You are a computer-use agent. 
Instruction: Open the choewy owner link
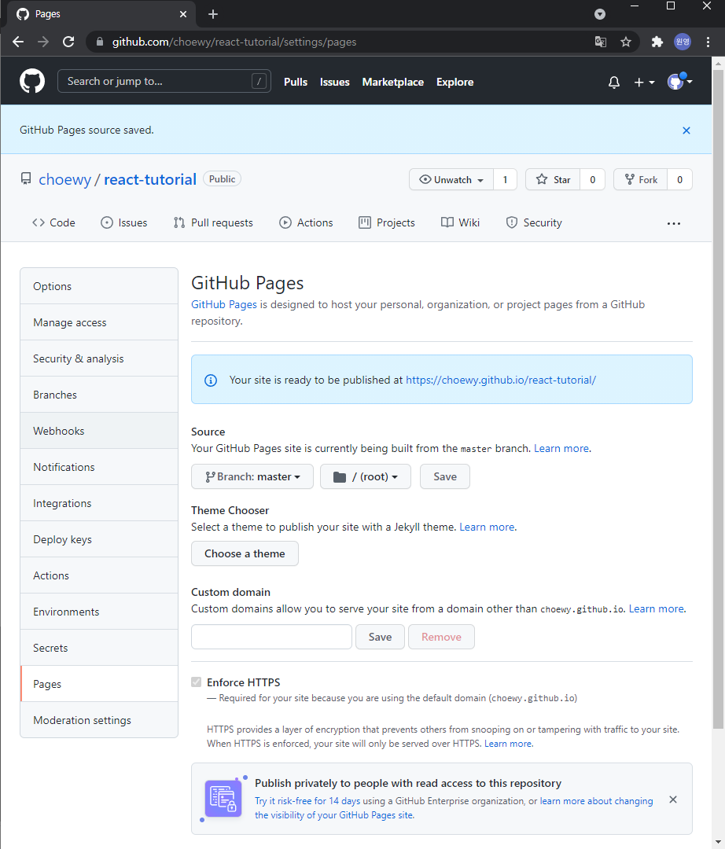(65, 179)
